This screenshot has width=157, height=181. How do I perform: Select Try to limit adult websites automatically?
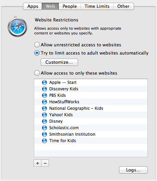tap(37, 53)
